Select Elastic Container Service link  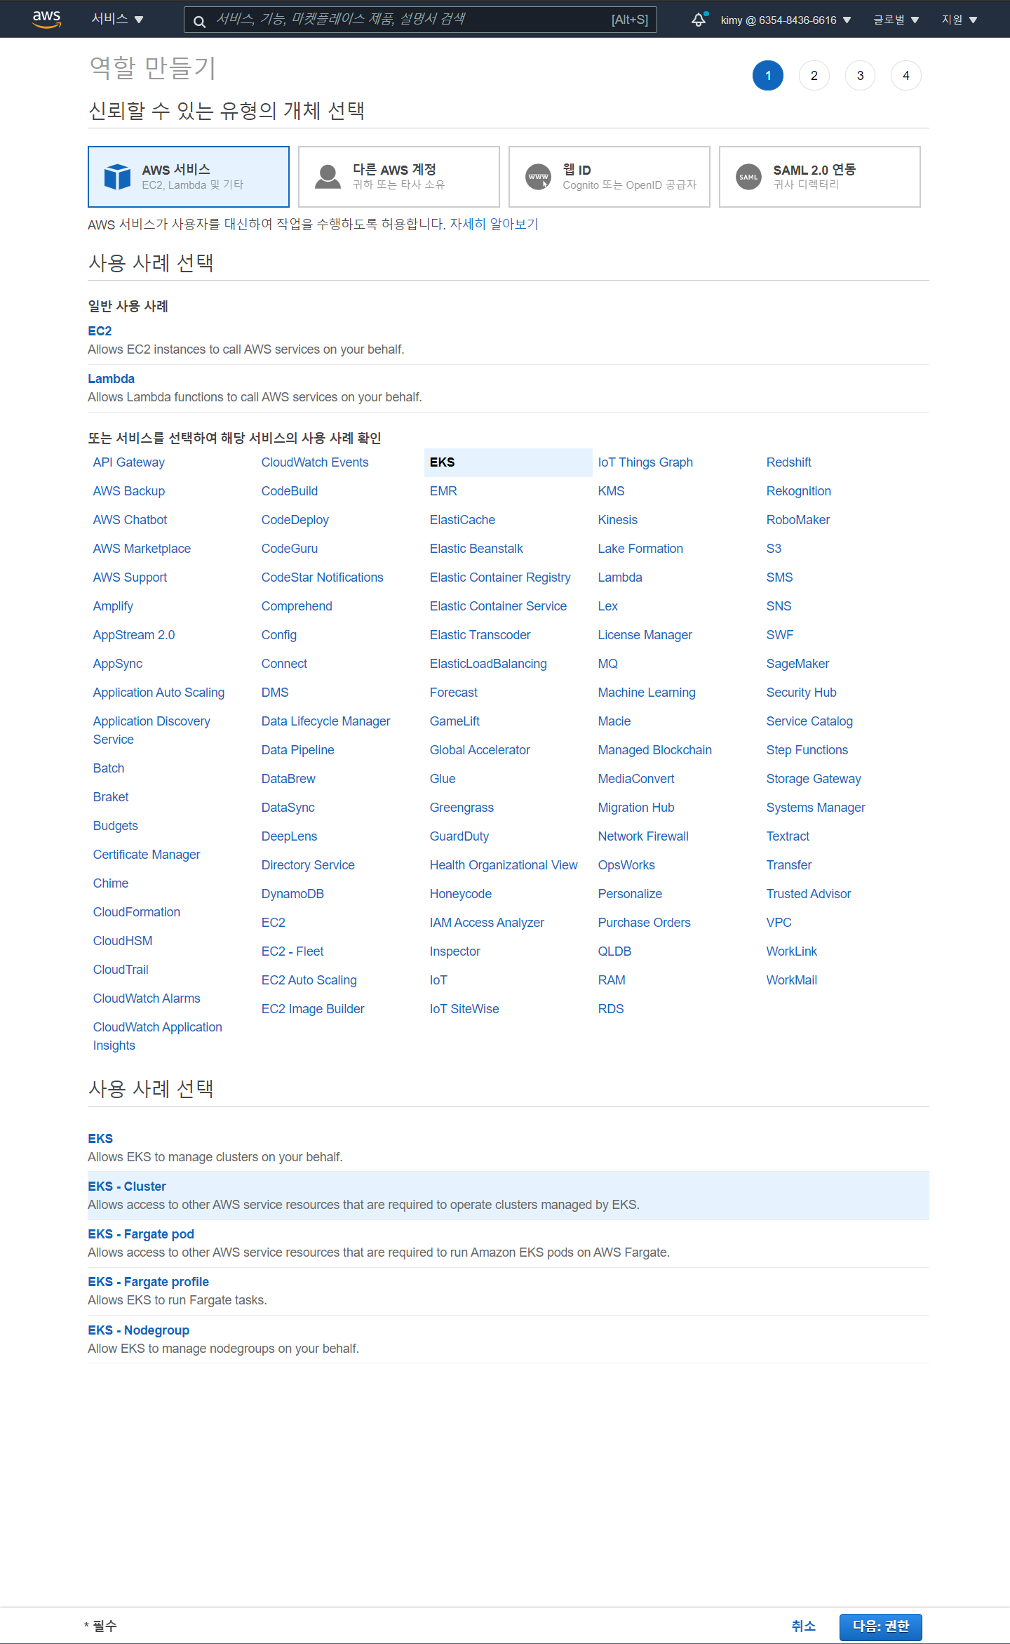[498, 606]
